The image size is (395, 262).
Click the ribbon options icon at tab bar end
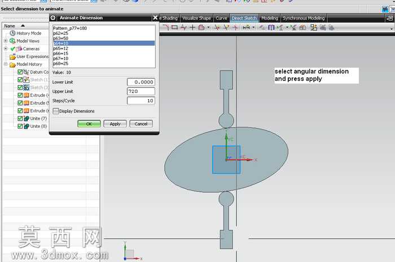pos(390,18)
